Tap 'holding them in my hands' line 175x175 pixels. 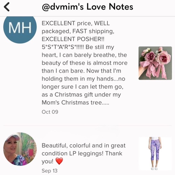coord(83,79)
